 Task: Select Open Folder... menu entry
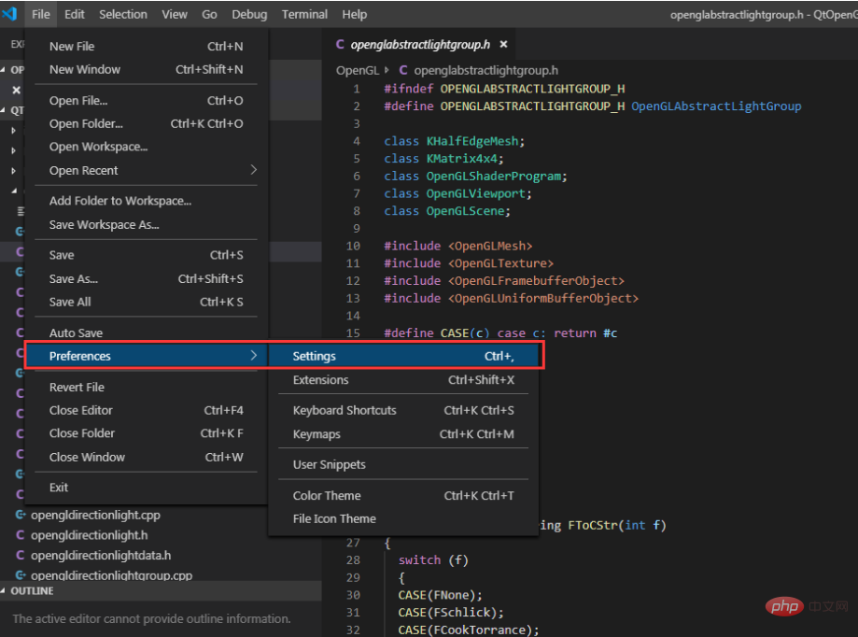[146, 123]
